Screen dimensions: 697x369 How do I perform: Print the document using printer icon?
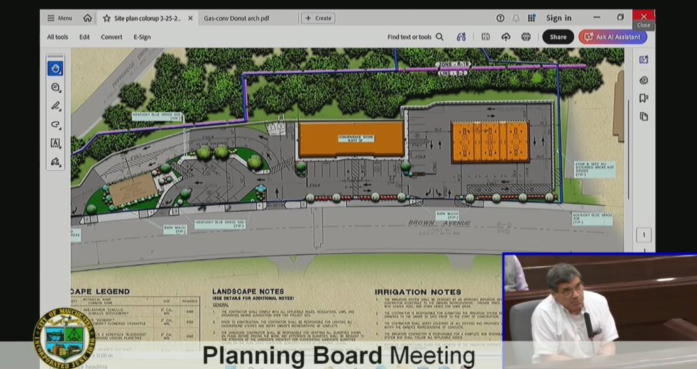pos(525,37)
